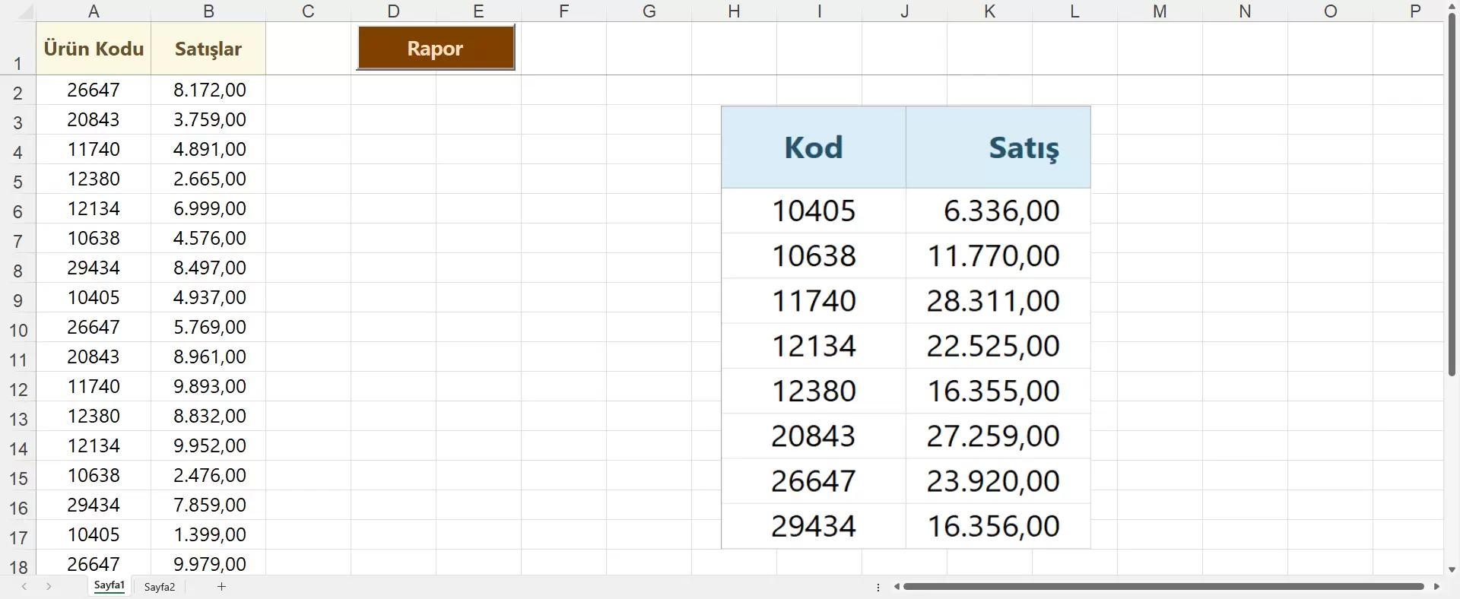The width and height of the screenshot is (1460, 599).
Task: Click the three-dot tab bar resize handle
Action: [878, 587]
